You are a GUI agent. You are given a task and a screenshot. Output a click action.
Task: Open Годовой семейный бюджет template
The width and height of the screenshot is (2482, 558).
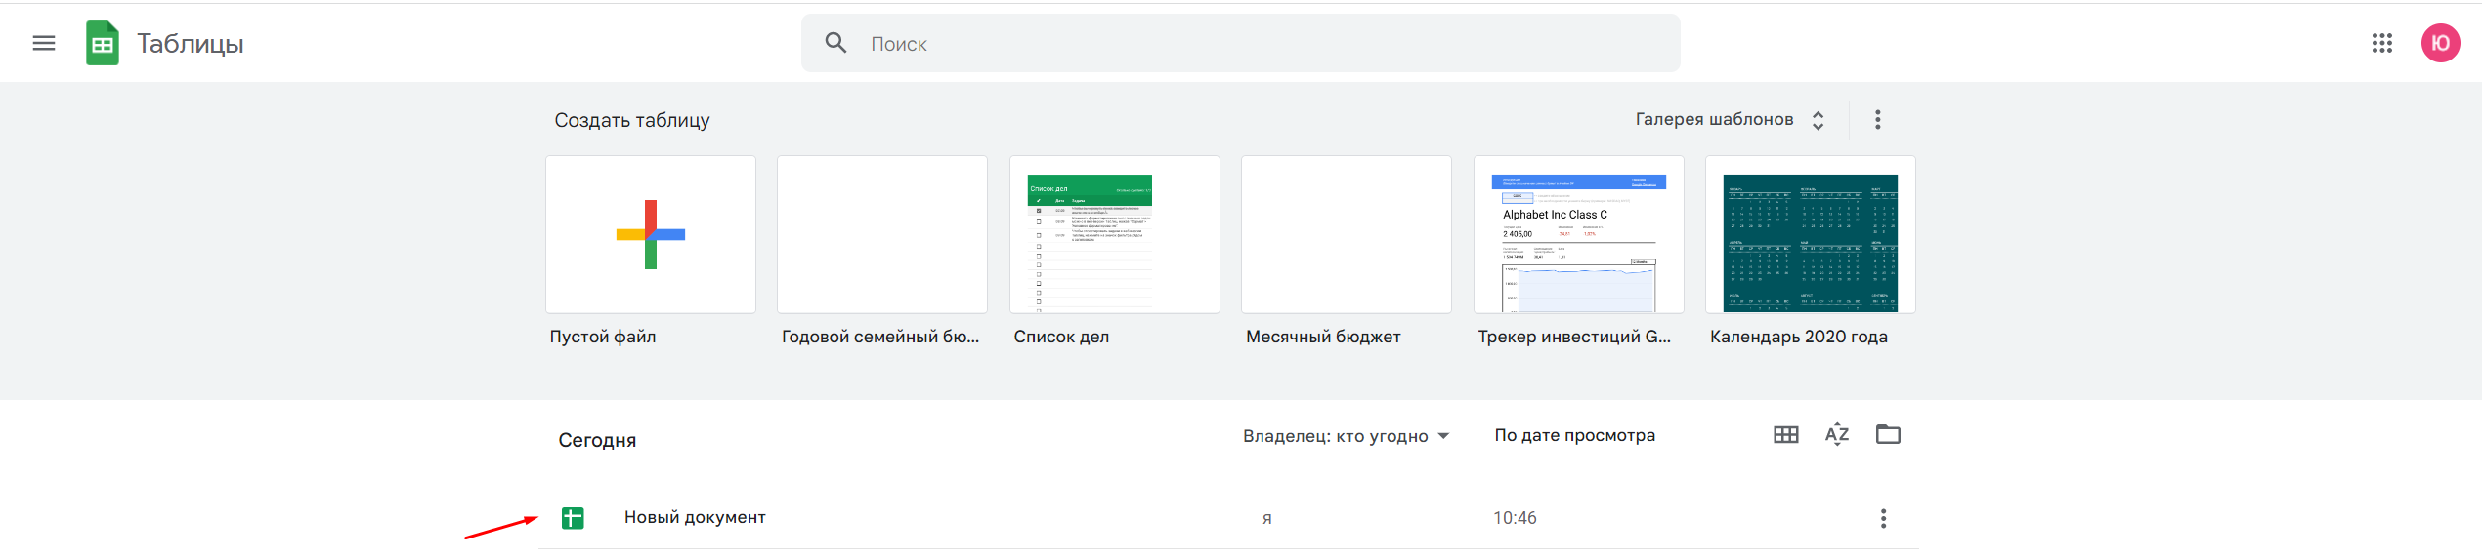point(882,234)
